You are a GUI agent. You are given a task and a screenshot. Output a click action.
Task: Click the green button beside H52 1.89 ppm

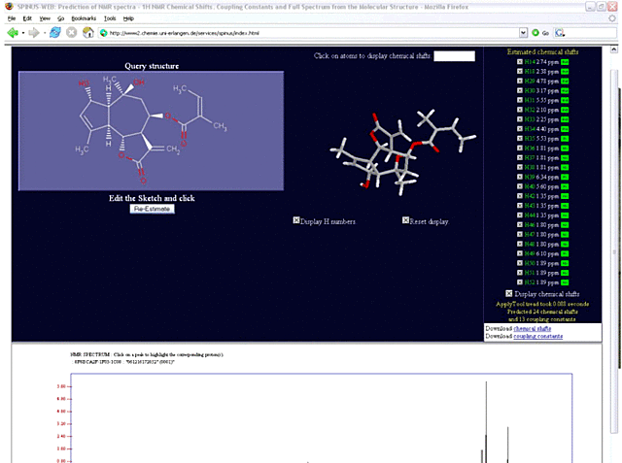coord(565,282)
